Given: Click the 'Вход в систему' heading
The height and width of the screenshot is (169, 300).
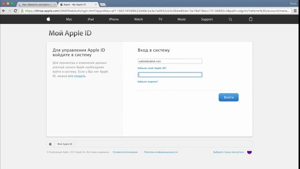Looking at the screenshot, I should click(154, 50).
